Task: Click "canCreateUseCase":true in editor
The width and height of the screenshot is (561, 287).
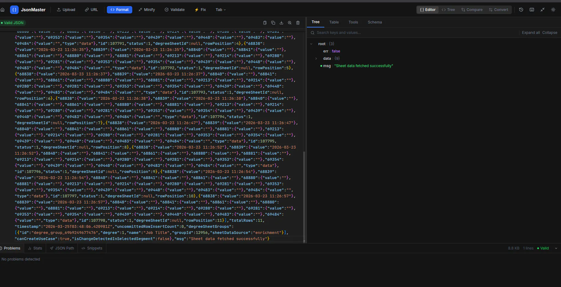Action: [x=42, y=239]
